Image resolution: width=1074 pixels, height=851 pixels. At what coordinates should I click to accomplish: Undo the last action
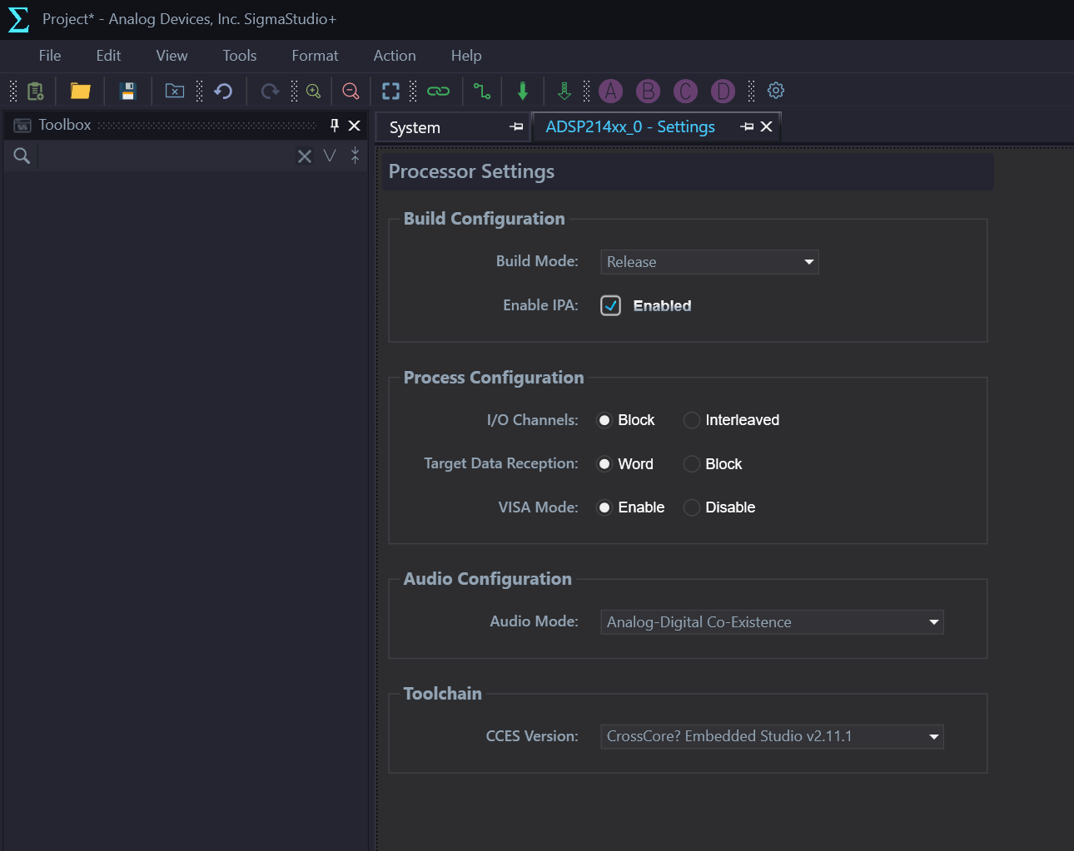(x=223, y=91)
